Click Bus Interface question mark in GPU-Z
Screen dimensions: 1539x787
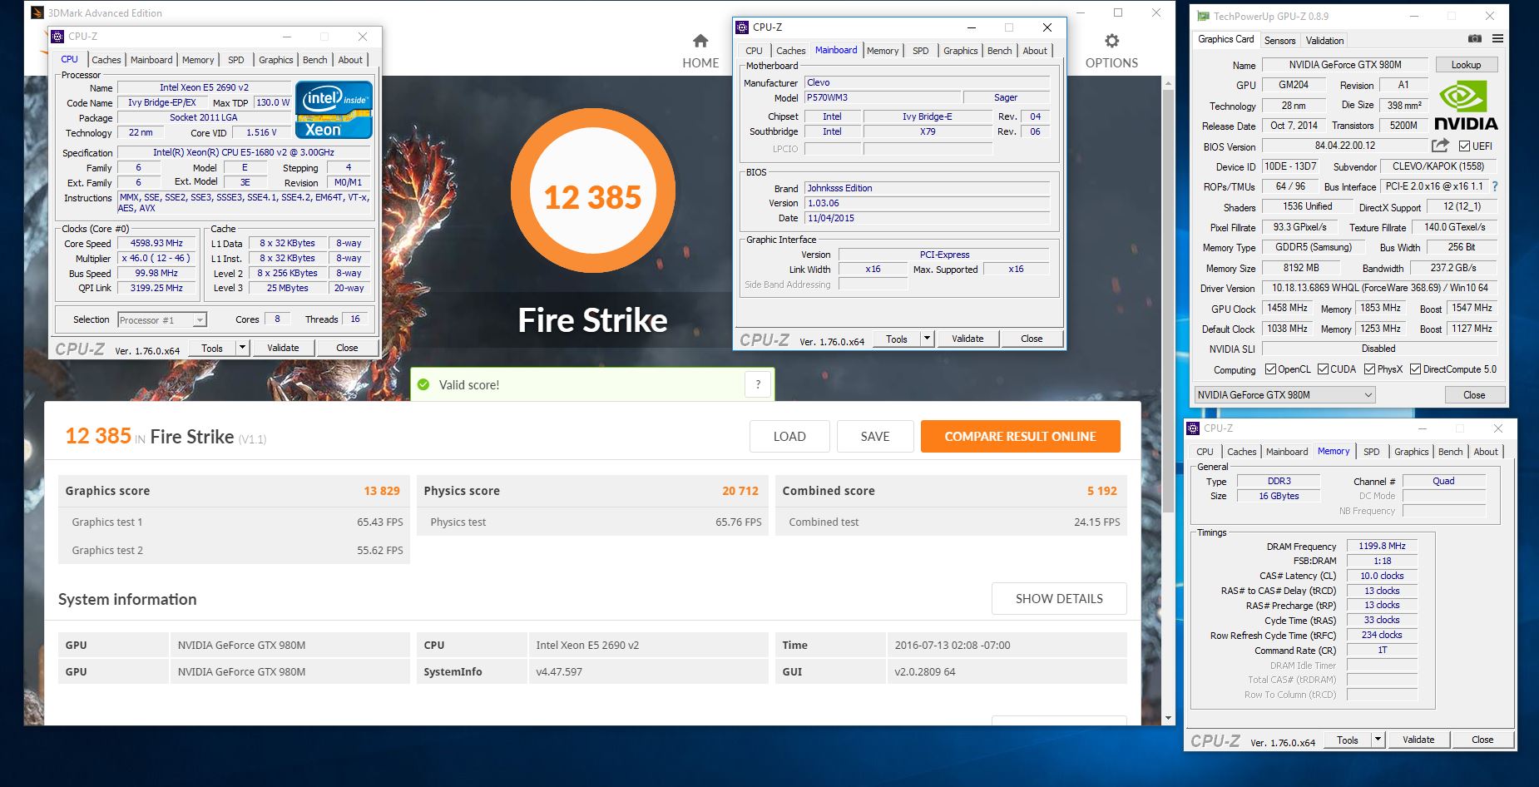pyautogui.click(x=1495, y=186)
